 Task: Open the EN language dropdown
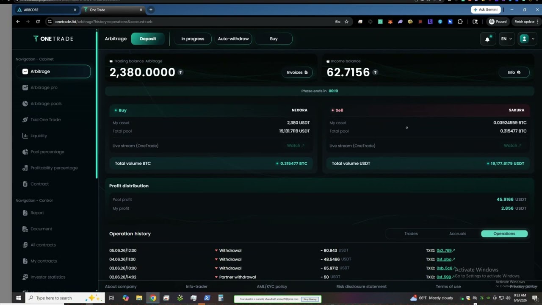pyautogui.click(x=506, y=39)
